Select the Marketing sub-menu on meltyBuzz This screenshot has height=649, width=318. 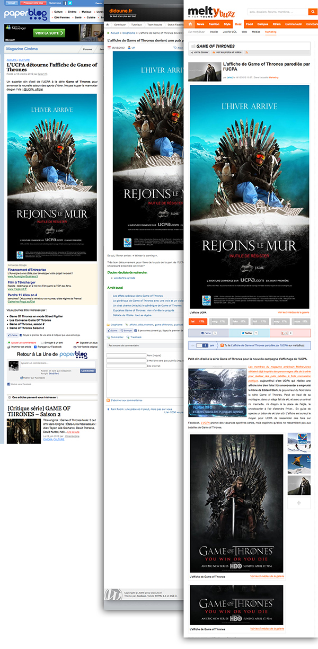point(271,31)
